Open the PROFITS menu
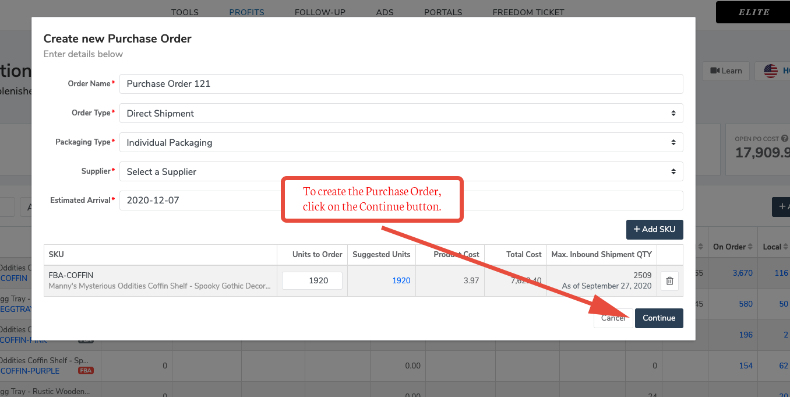This screenshot has width=790, height=397. [246, 12]
